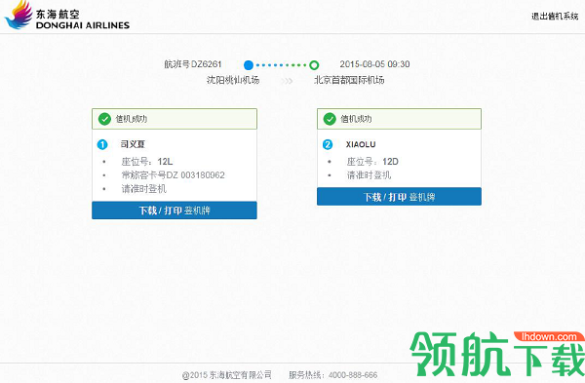Download boarding pass for passenger XIAOLU

coord(399,197)
